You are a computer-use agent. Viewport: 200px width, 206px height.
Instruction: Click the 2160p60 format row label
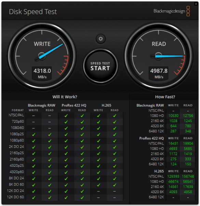click(17, 159)
